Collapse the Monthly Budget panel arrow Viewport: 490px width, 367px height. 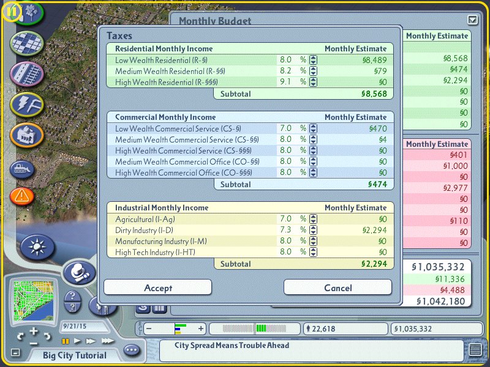(x=472, y=20)
